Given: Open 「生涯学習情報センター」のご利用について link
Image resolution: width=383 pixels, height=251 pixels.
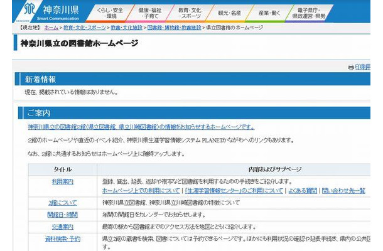Looking at the screenshot, I should tap(234, 191).
